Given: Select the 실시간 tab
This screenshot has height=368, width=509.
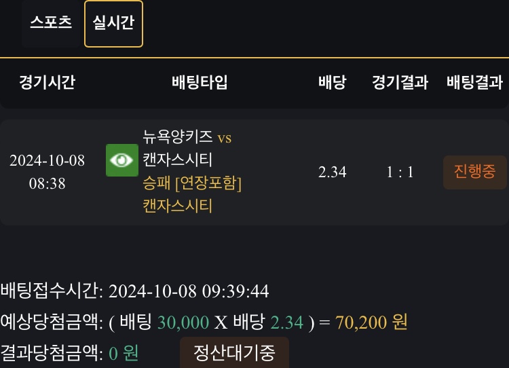Looking at the screenshot, I should [113, 22].
